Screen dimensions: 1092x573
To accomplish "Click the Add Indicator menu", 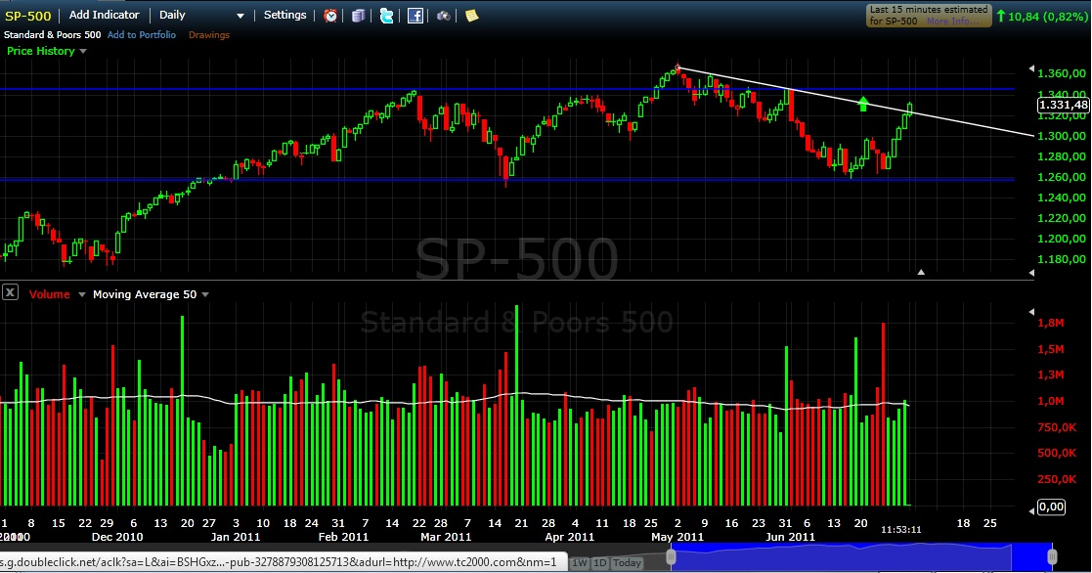I will point(104,15).
